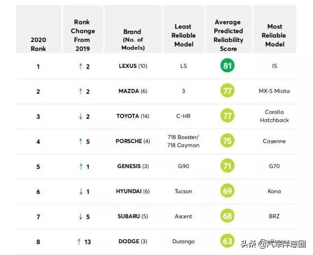Click the PORSCHE brand name

click(129, 141)
